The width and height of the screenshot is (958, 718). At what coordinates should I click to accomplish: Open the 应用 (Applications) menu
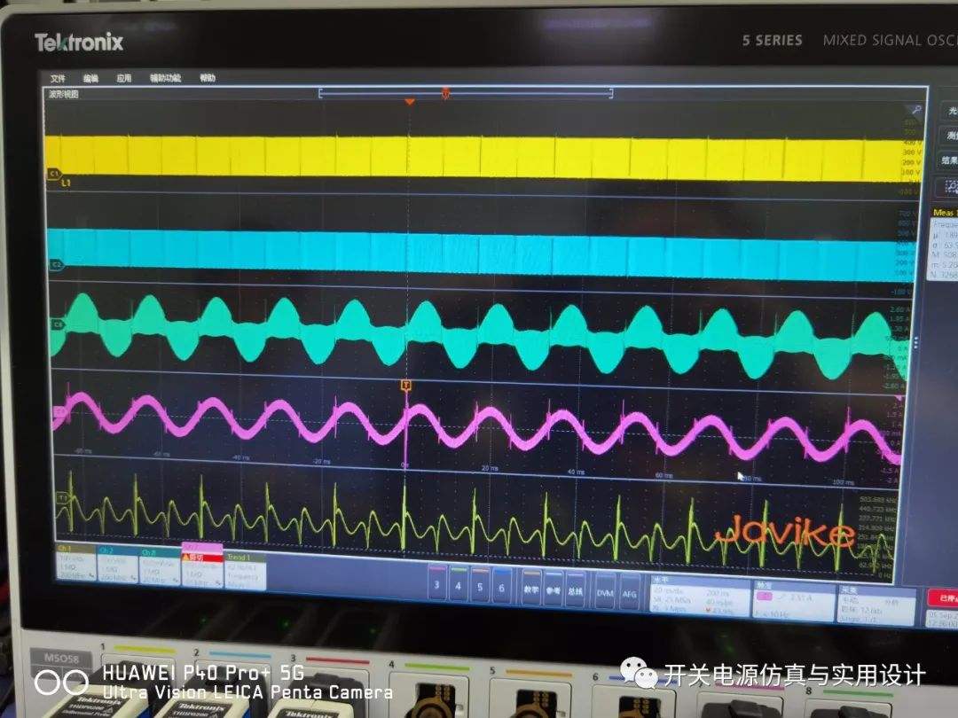[123, 78]
